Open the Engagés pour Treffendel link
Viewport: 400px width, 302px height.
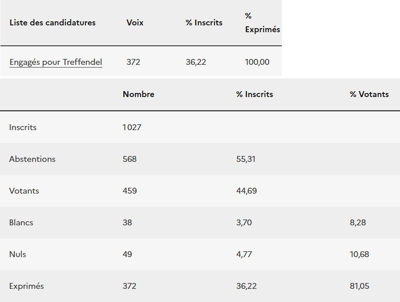(55, 62)
